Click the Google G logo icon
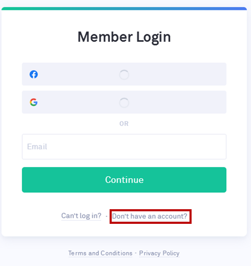Screen dimensions: 251x266 tap(33, 102)
